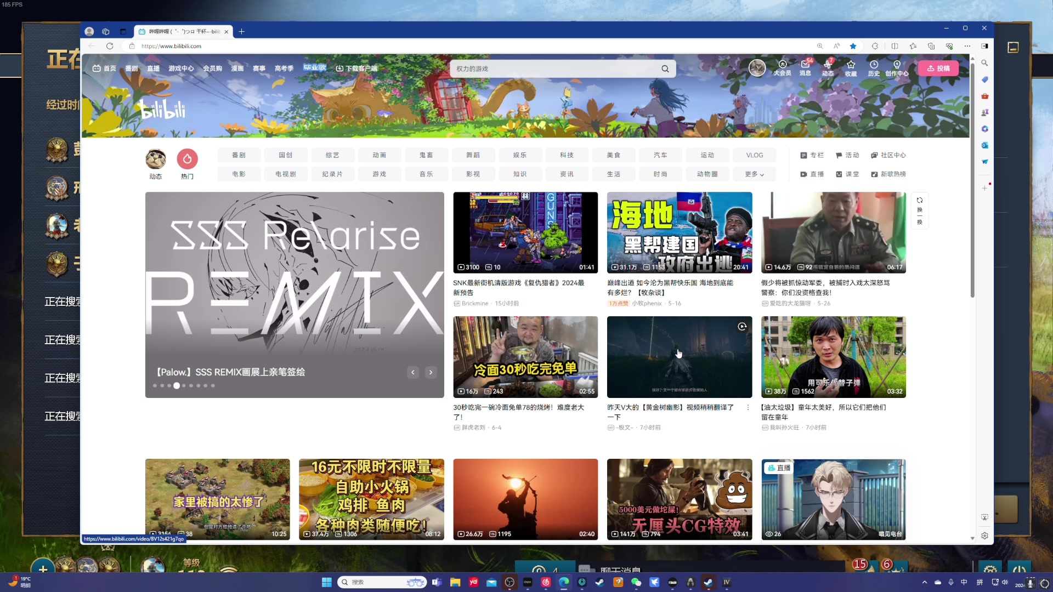
Task: Open Windows Start button
Action: 326,582
